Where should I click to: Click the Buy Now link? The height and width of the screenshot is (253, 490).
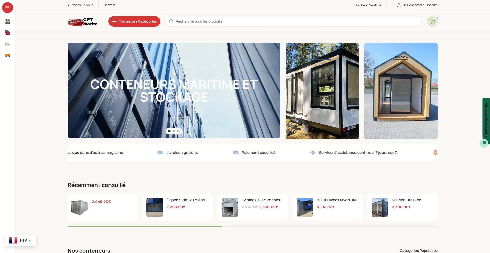coord(401,57)
